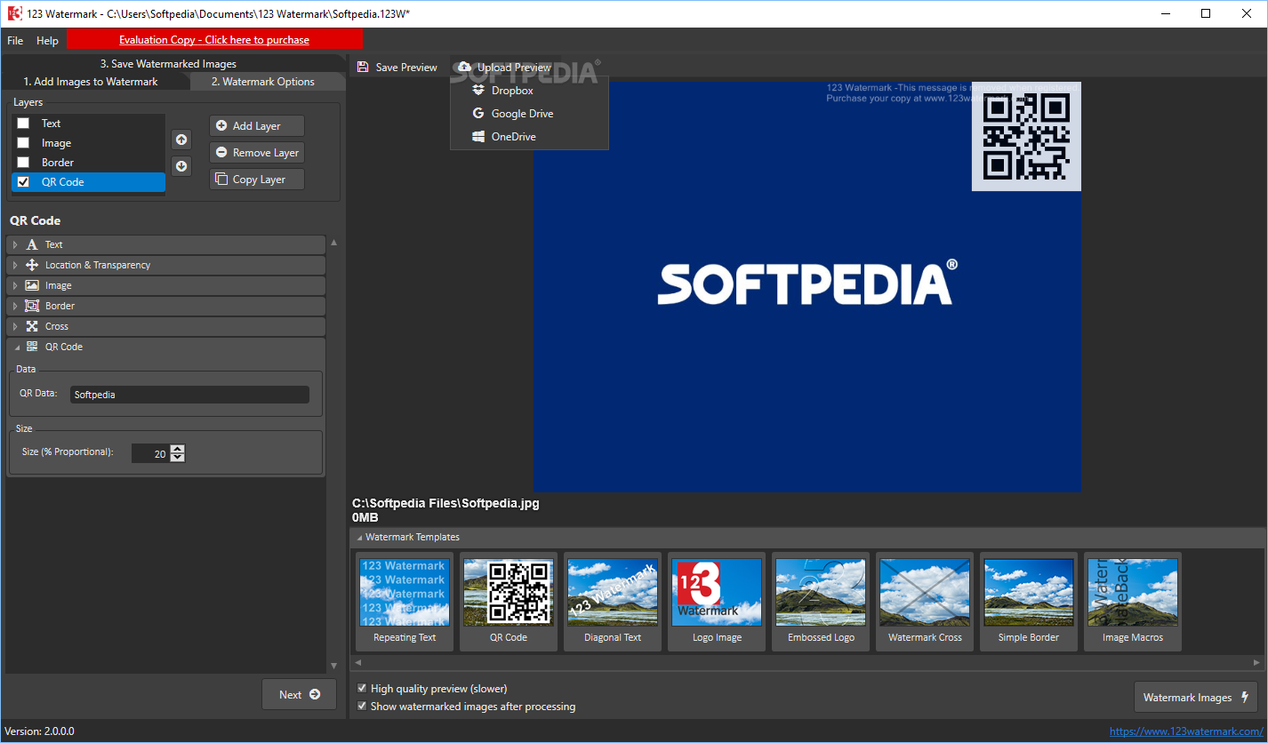
Task: Select the Simple Border template
Action: (1029, 602)
